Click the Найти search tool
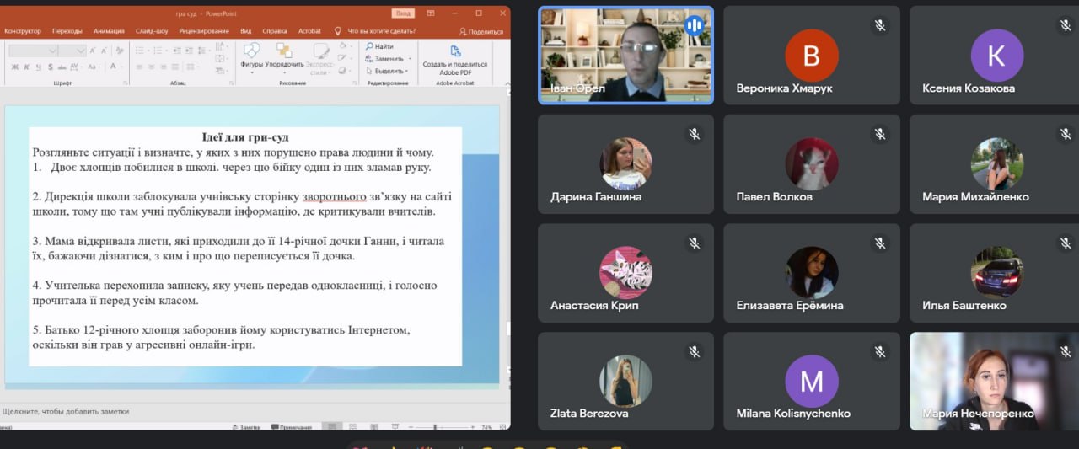 [x=379, y=46]
